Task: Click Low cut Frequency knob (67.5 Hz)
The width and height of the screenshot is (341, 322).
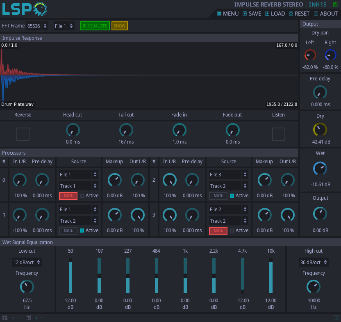Action: [27, 287]
